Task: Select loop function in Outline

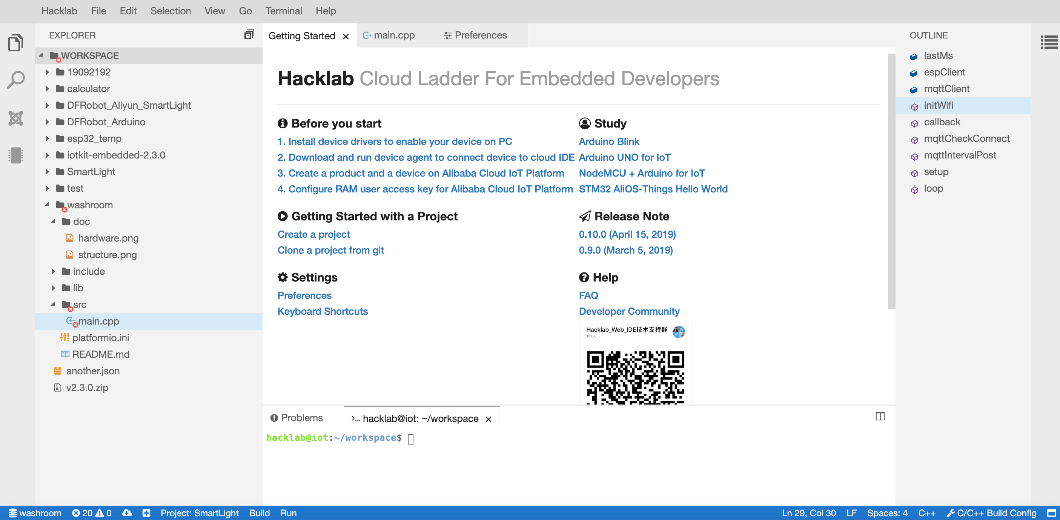Action: click(963, 189)
